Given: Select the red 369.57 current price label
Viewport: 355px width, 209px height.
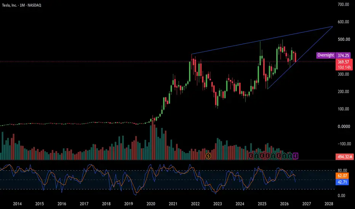Looking at the screenshot, I should click(x=344, y=62).
